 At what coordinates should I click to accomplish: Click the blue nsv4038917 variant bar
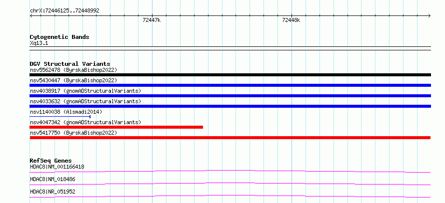click(x=230, y=96)
